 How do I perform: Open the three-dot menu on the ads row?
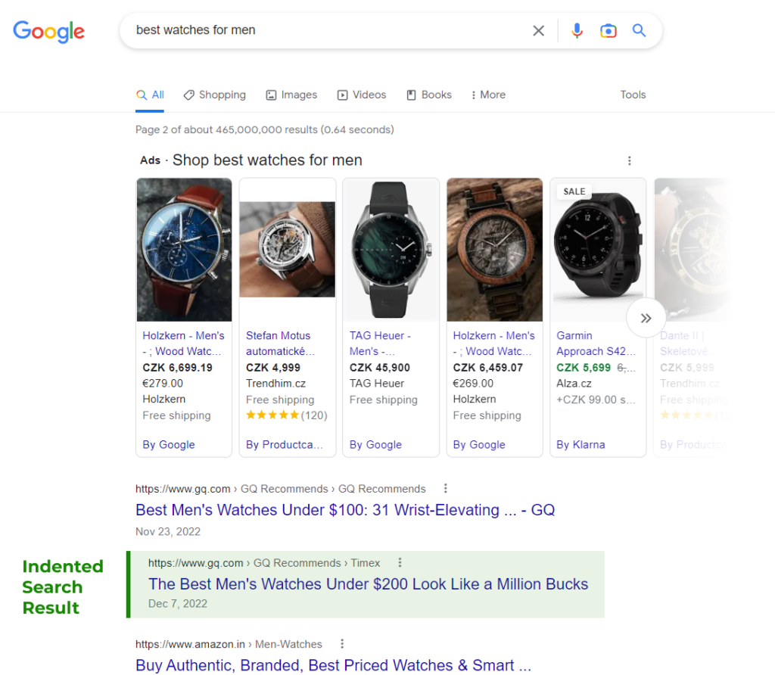pyautogui.click(x=629, y=160)
